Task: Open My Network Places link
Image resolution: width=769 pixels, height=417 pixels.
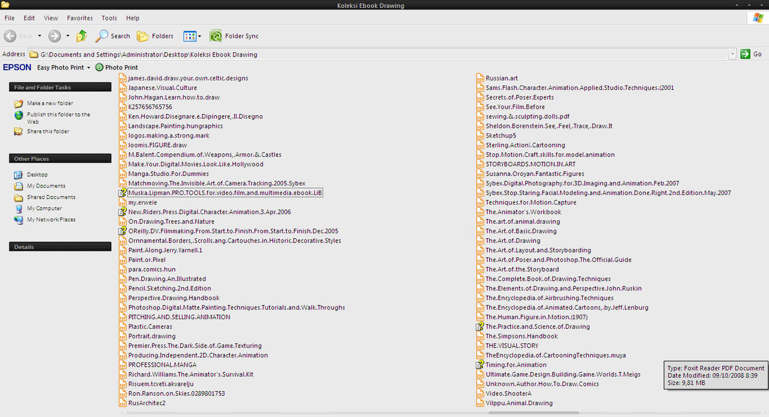Action: [51, 220]
